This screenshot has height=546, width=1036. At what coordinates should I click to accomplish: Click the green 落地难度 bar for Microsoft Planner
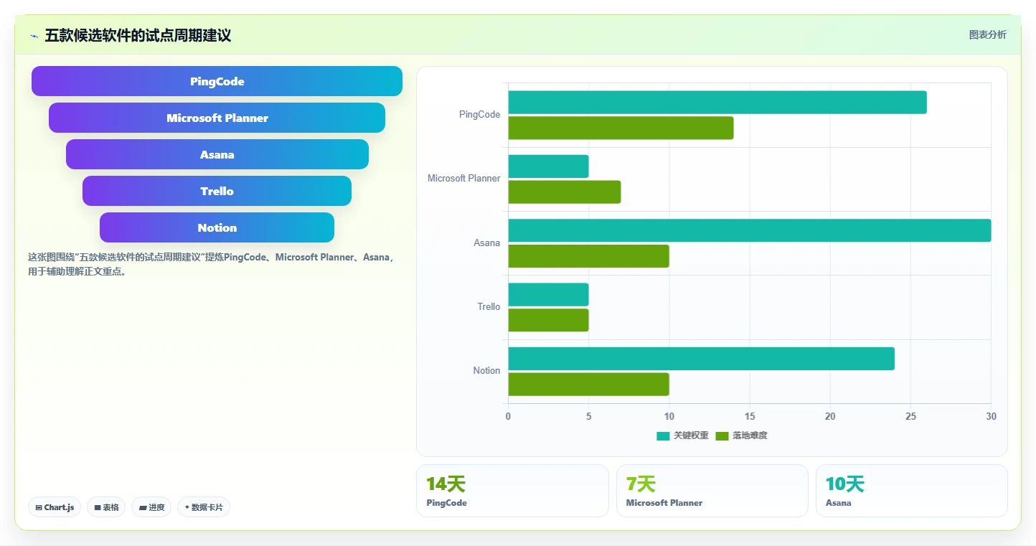pyautogui.click(x=565, y=192)
